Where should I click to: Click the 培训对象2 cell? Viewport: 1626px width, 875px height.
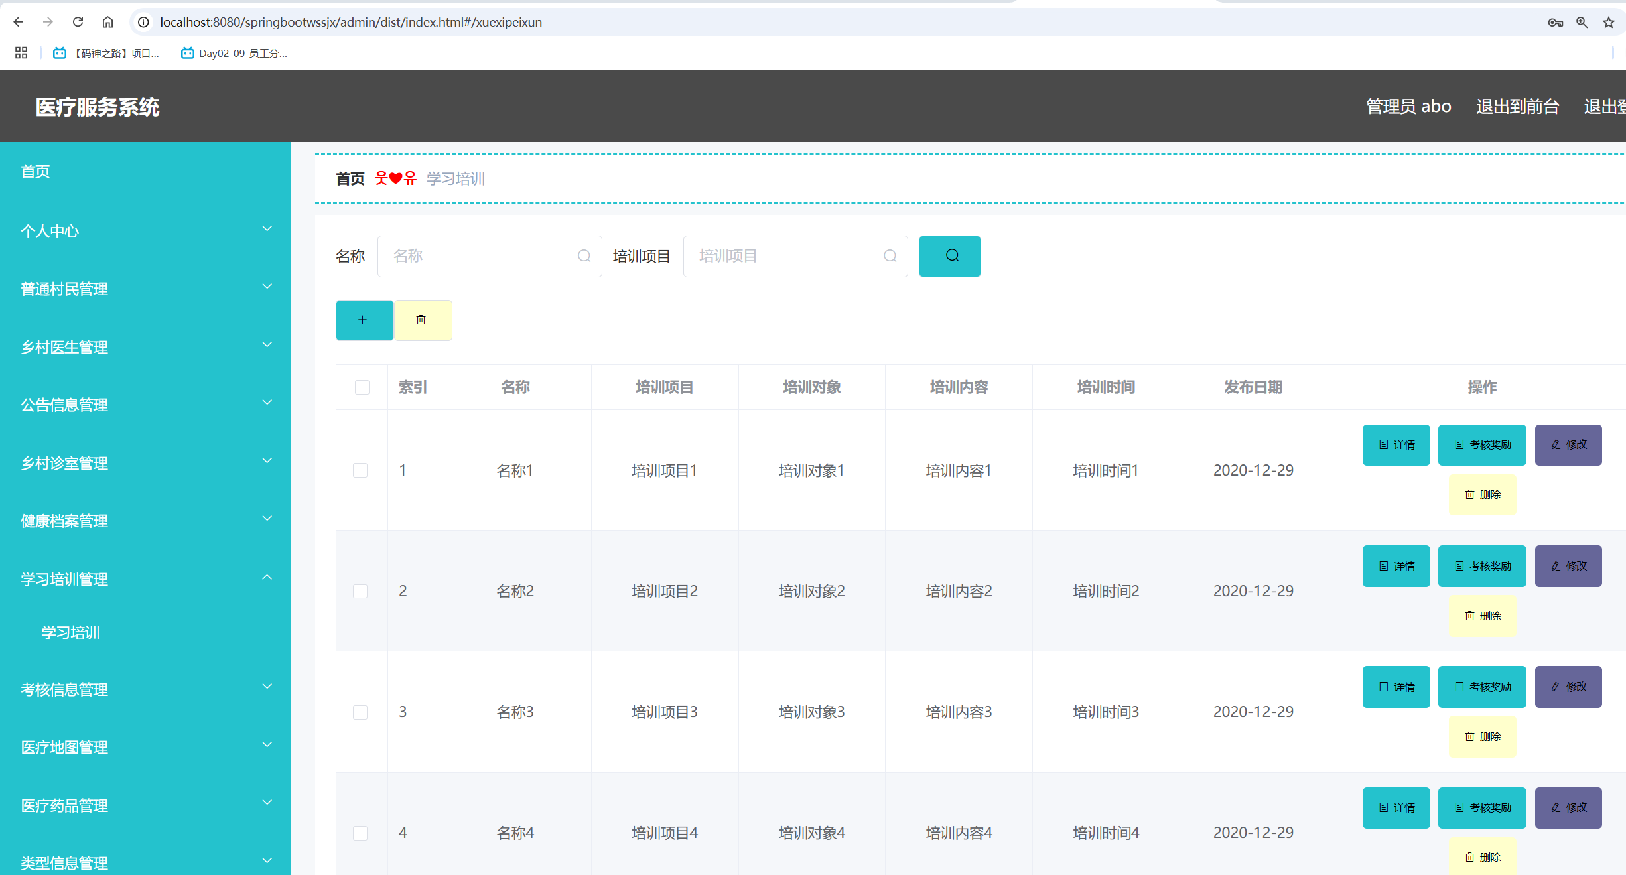pyautogui.click(x=811, y=591)
